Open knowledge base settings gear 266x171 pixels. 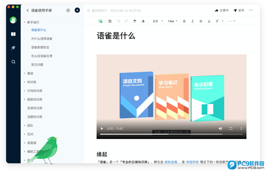click(68, 10)
